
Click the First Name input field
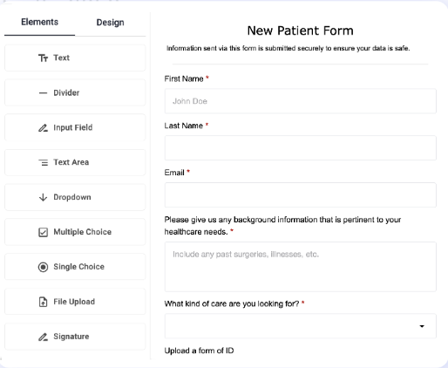pos(301,101)
